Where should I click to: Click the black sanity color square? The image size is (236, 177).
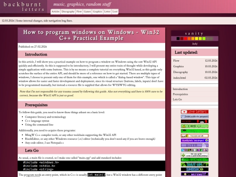pos(178,38)
